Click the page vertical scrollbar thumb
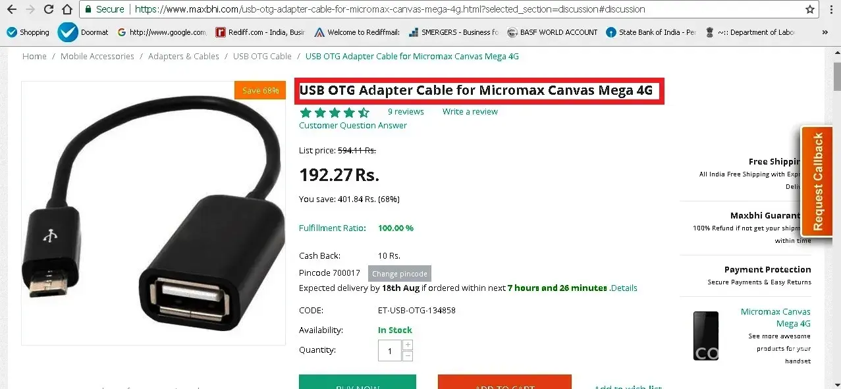The image size is (841, 389). point(836,76)
